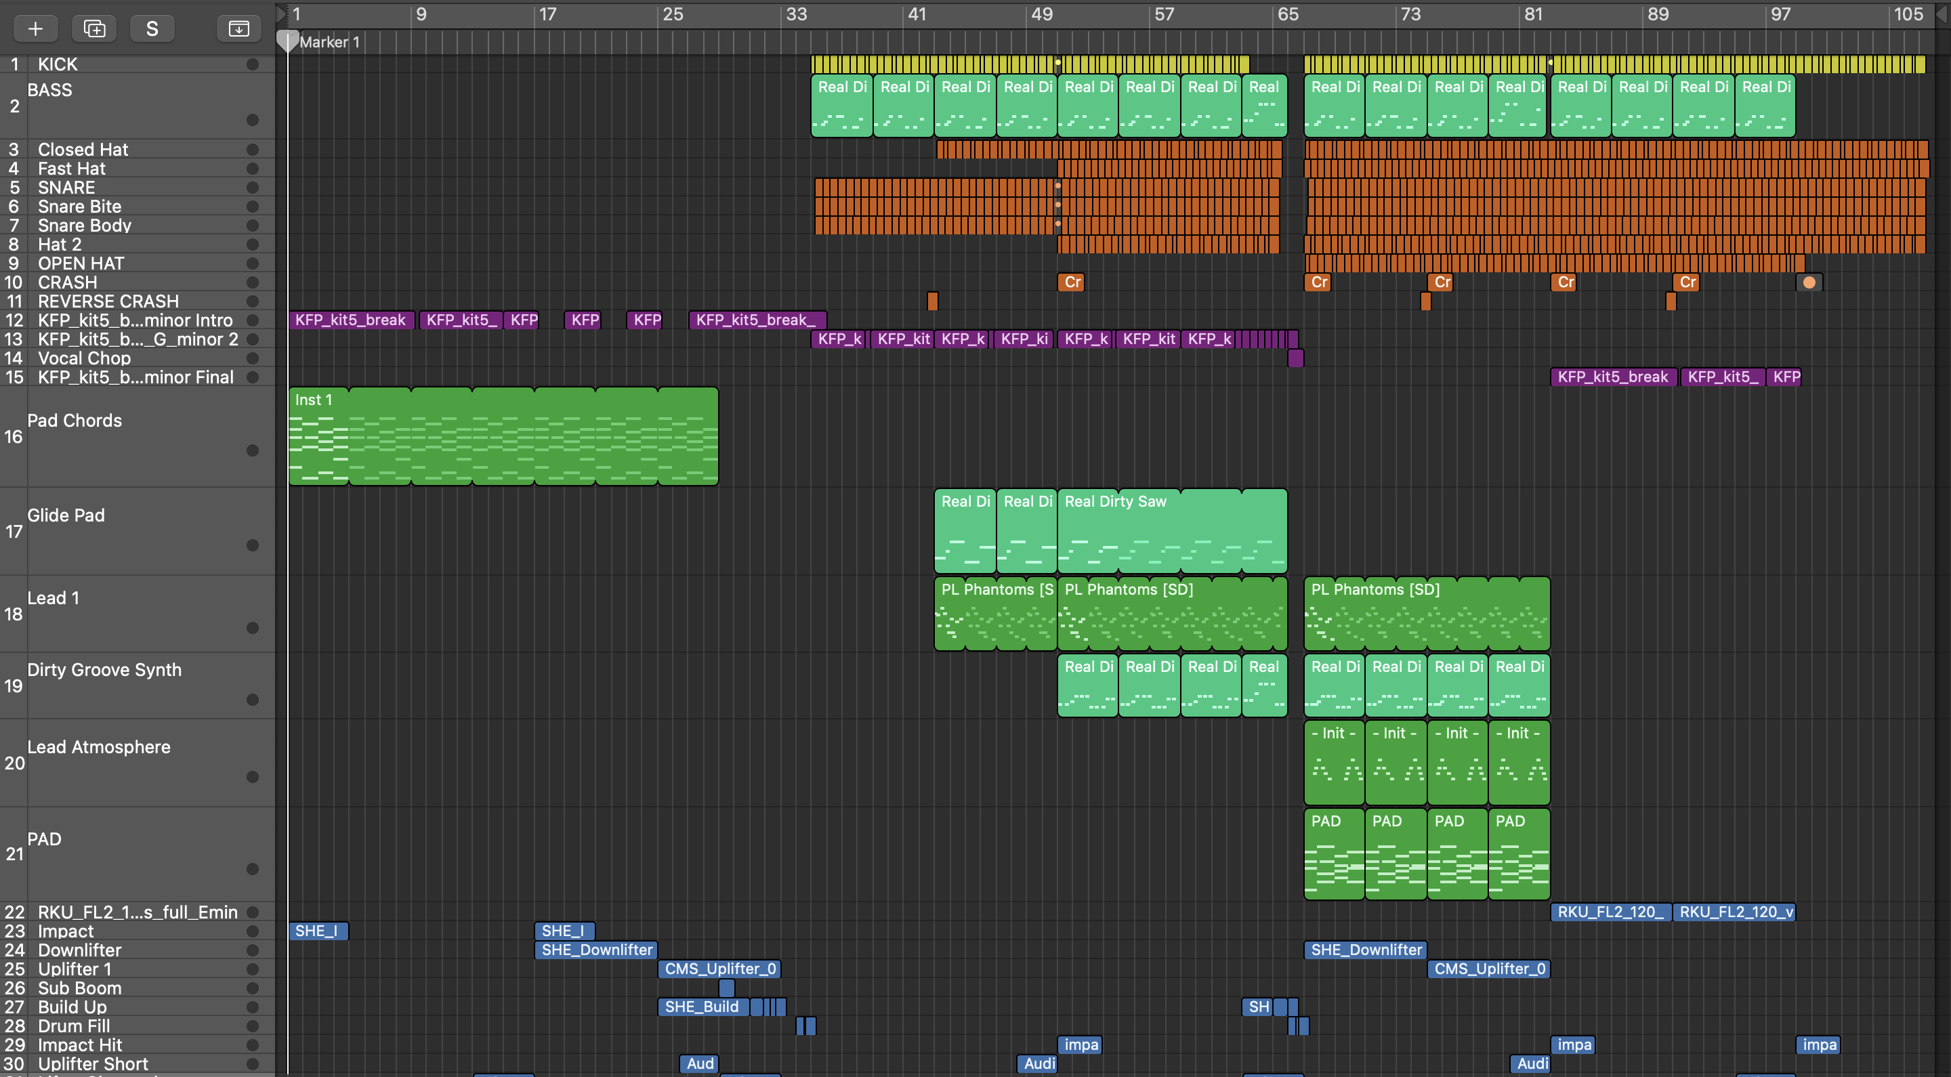Select the first PAD region on track 21
This screenshot has height=1077, width=1951.
click(1333, 854)
